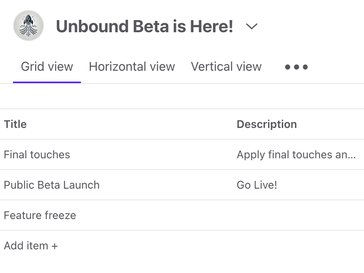This screenshot has width=364, height=273.
Task: Click the purple underline below Grid view
Action: [47, 82]
